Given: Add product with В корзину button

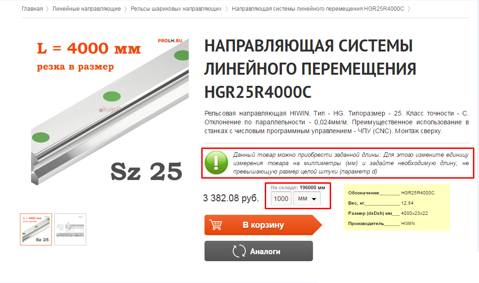Looking at the screenshot, I should [x=263, y=225].
